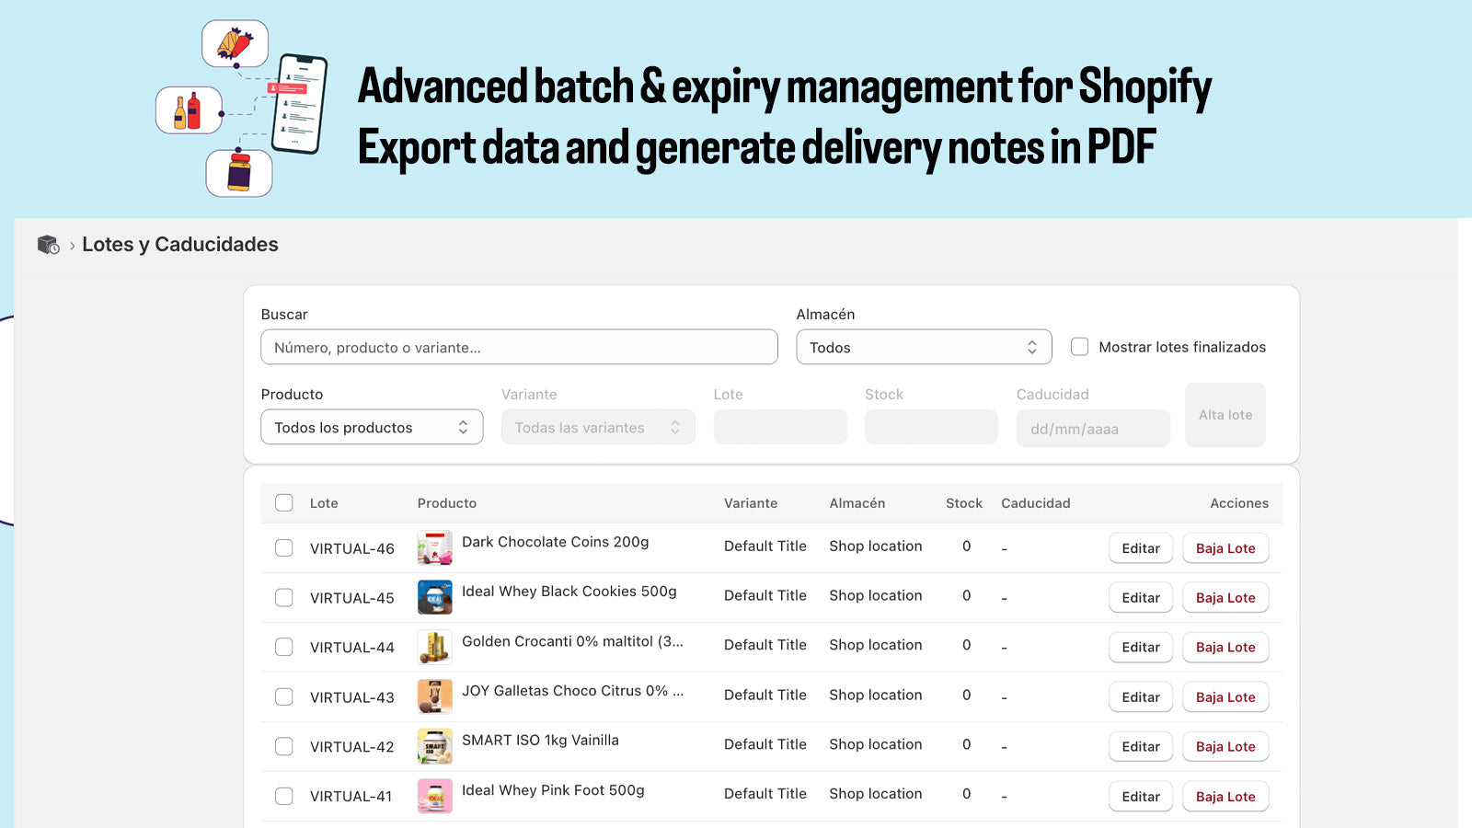Click the Stock column header in table
The width and height of the screenshot is (1472, 828).
(x=964, y=503)
